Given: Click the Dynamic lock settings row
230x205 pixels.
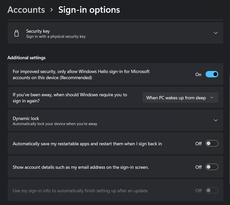Looking at the screenshot, I should point(115,120).
